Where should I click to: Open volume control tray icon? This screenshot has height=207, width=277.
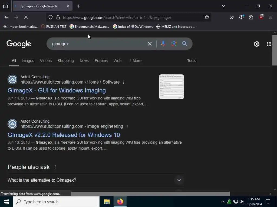point(242,202)
